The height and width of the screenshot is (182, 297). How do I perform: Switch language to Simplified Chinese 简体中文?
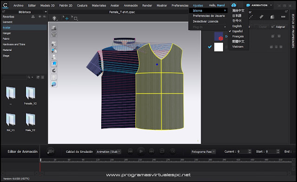tap(238, 11)
